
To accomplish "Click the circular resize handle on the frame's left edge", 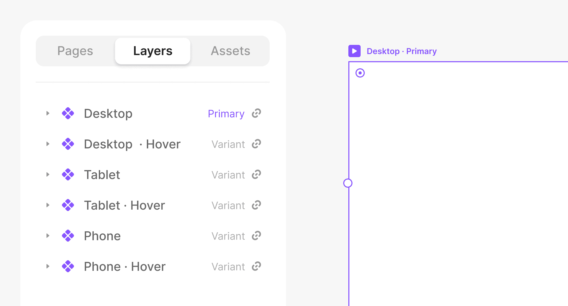I will (348, 183).
